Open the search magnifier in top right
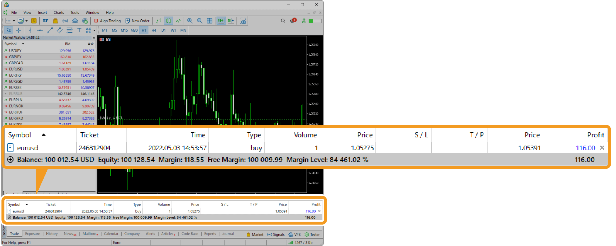The height and width of the screenshot is (246, 616). point(283,21)
